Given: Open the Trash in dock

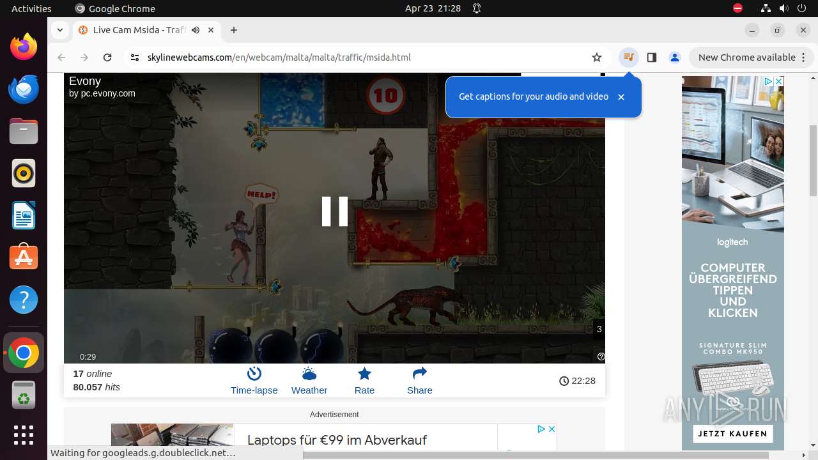Looking at the screenshot, I should click(x=24, y=395).
